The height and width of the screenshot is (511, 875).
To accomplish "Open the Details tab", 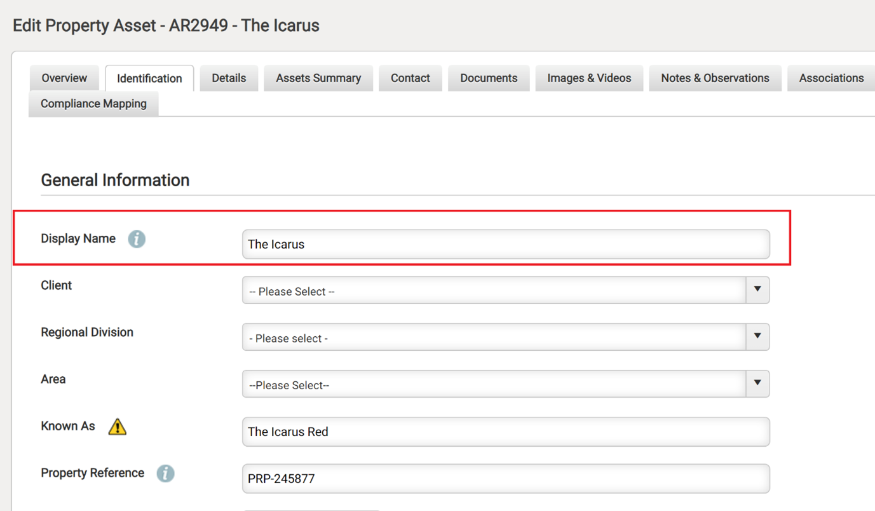I will pos(229,78).
